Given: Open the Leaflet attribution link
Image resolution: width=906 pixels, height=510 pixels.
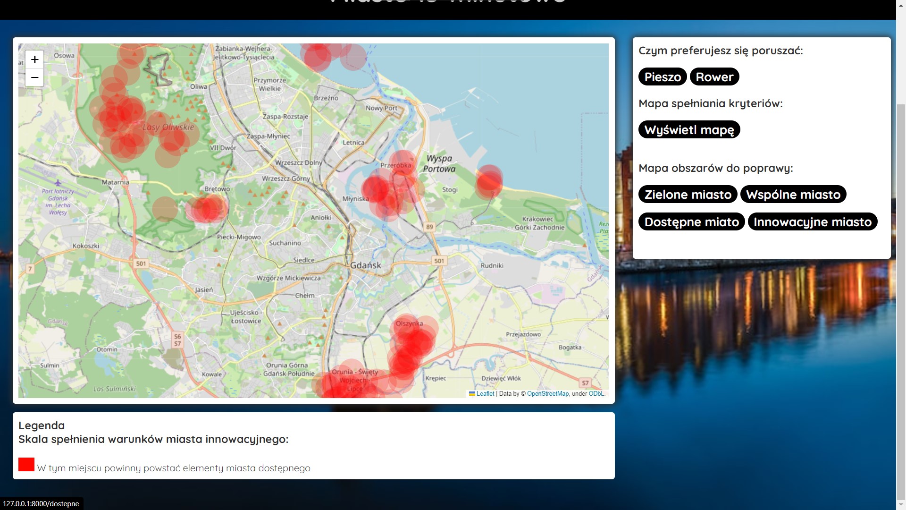Looking at the screenshot, I should 485,394.
